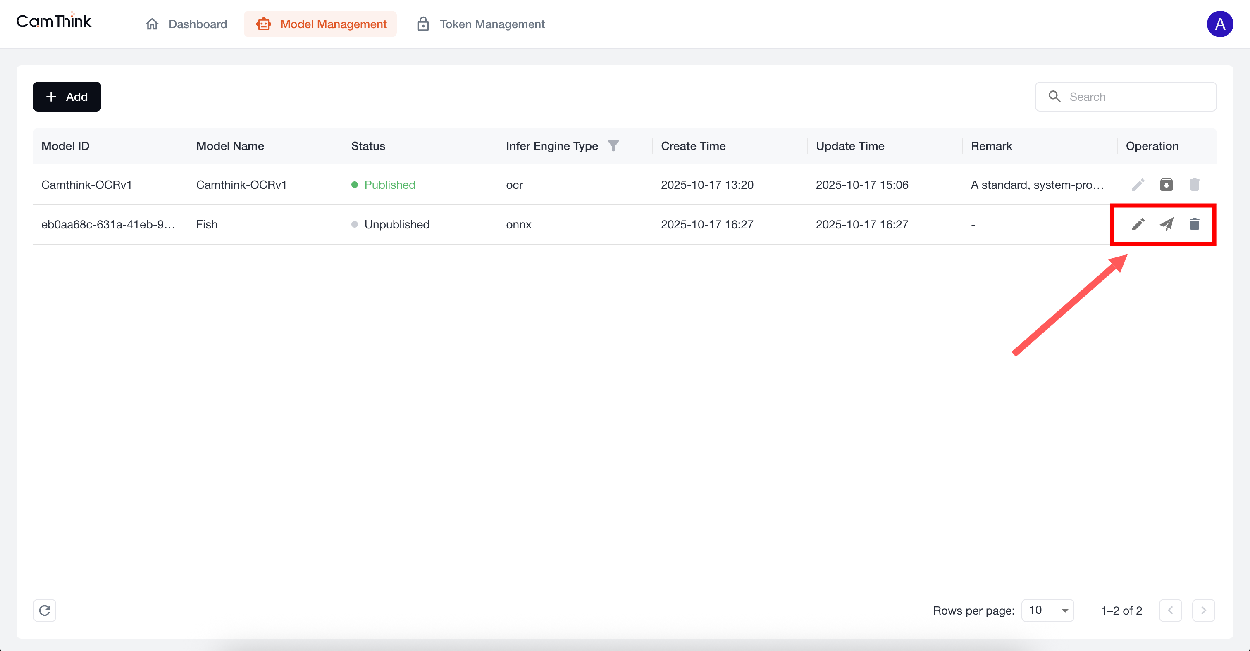Click the Camthink-OCRv1 Model ID cell

86,185
